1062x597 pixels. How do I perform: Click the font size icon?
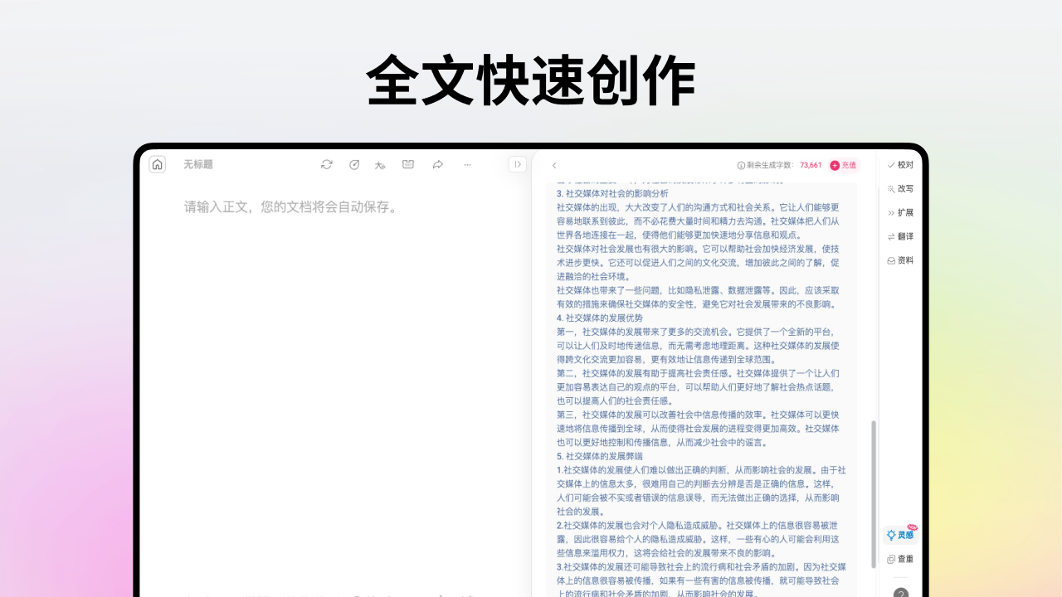click(x=380, y=165)
